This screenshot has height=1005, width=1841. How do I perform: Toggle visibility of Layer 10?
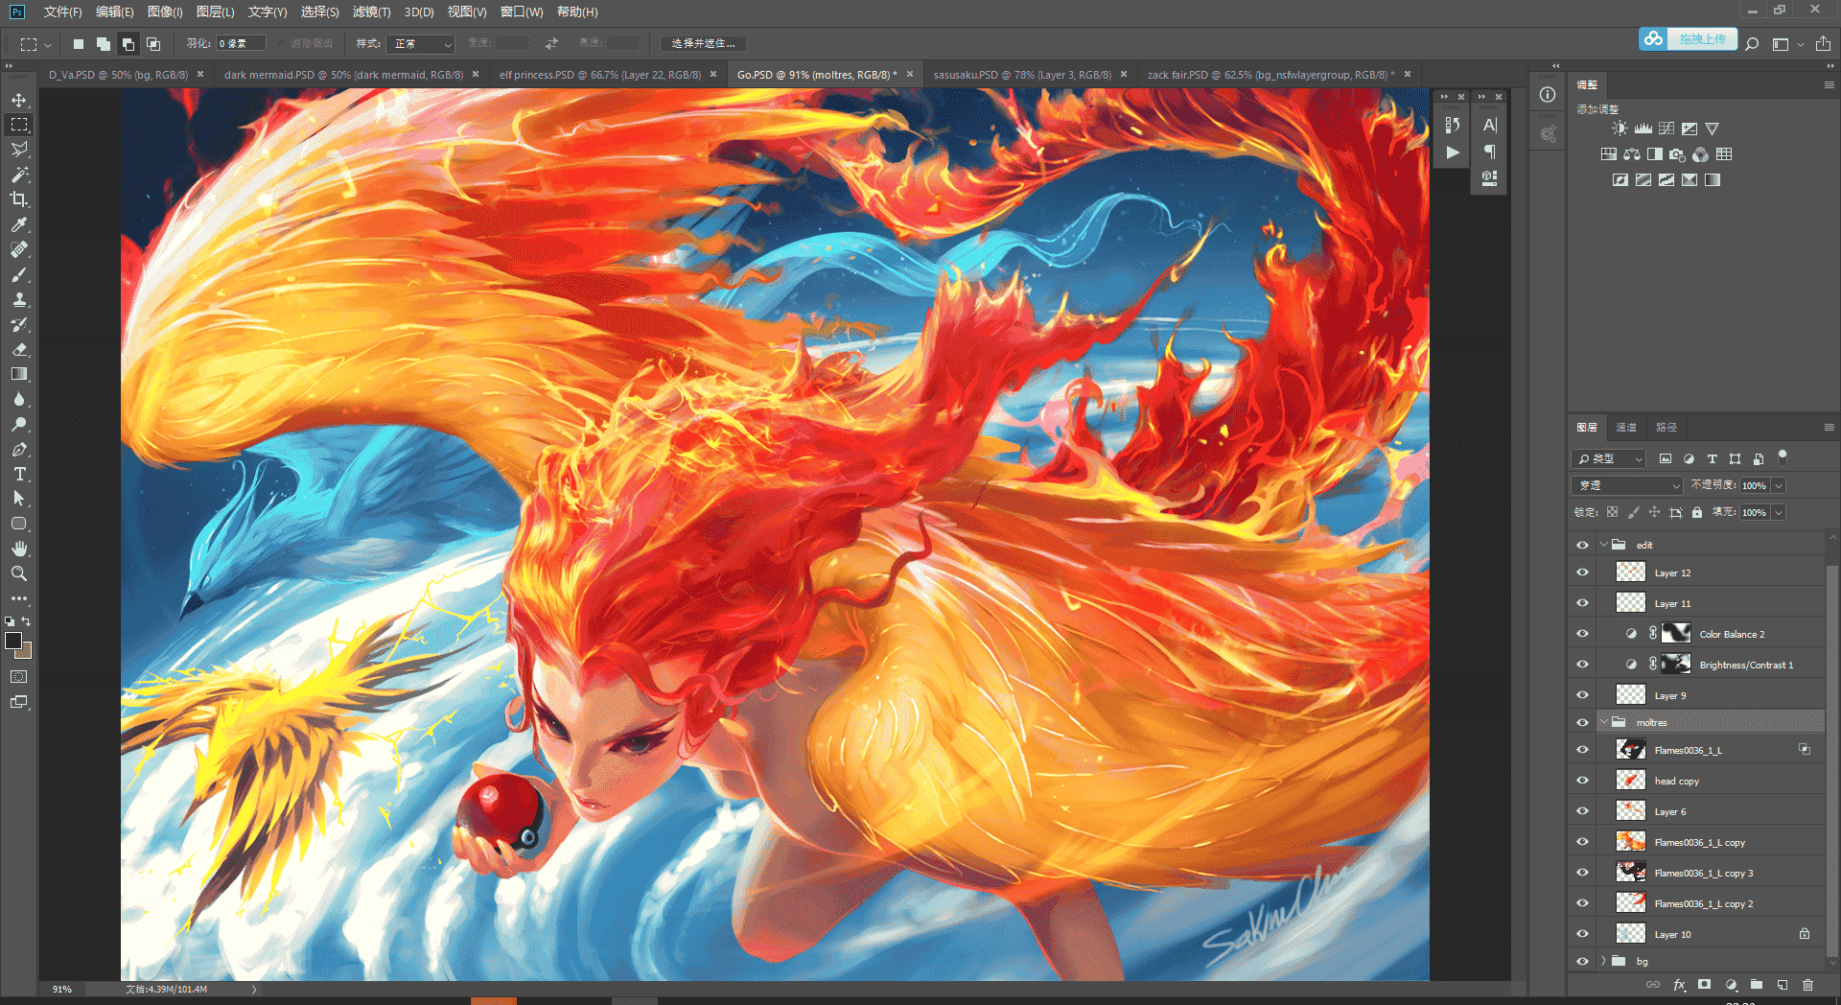coord(1582,934)
